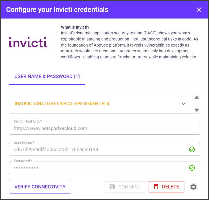Click the Connect button label

(129, 187)
